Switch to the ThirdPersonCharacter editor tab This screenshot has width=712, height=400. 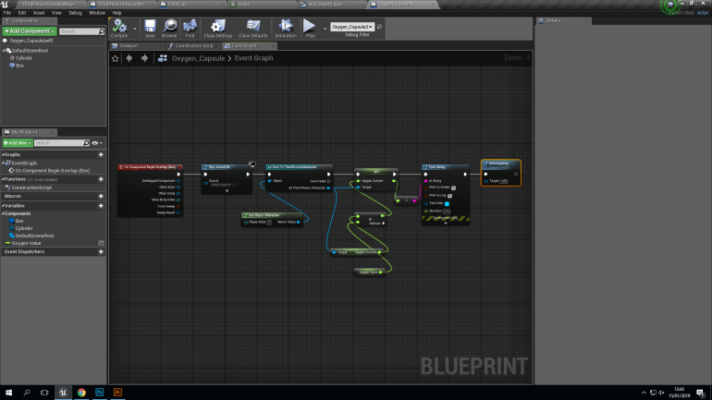tap(121, 5)
